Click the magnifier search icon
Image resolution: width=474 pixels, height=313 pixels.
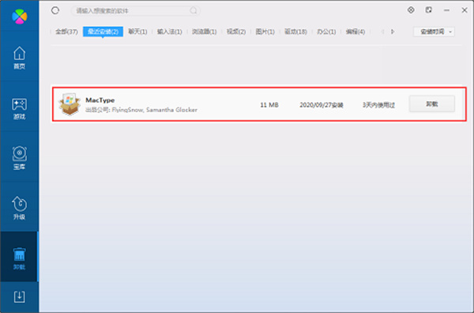(194, 11)
